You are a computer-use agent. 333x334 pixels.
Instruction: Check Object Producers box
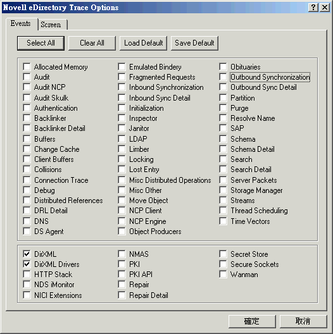point(122,232)
